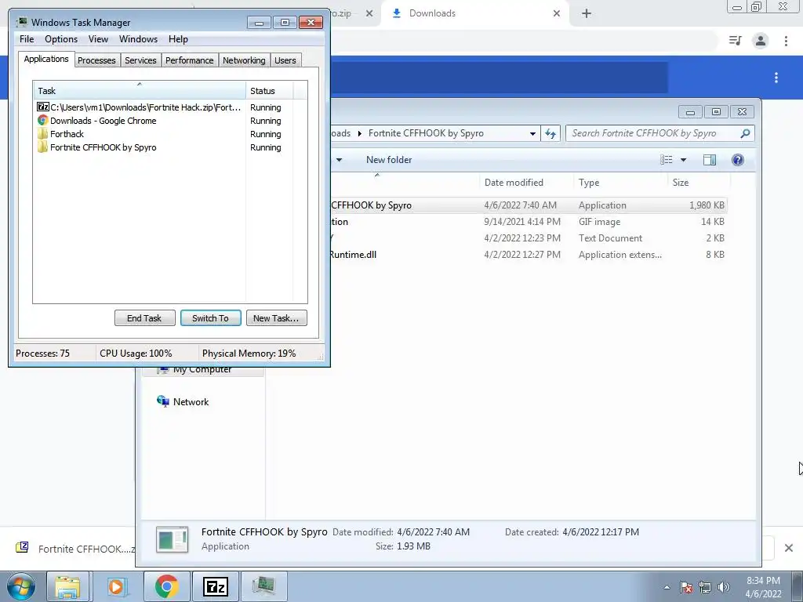This screenshot has height=602, width=803.
Task: Open the Chrome three-dot menu
Action: [x=786, y=41]
